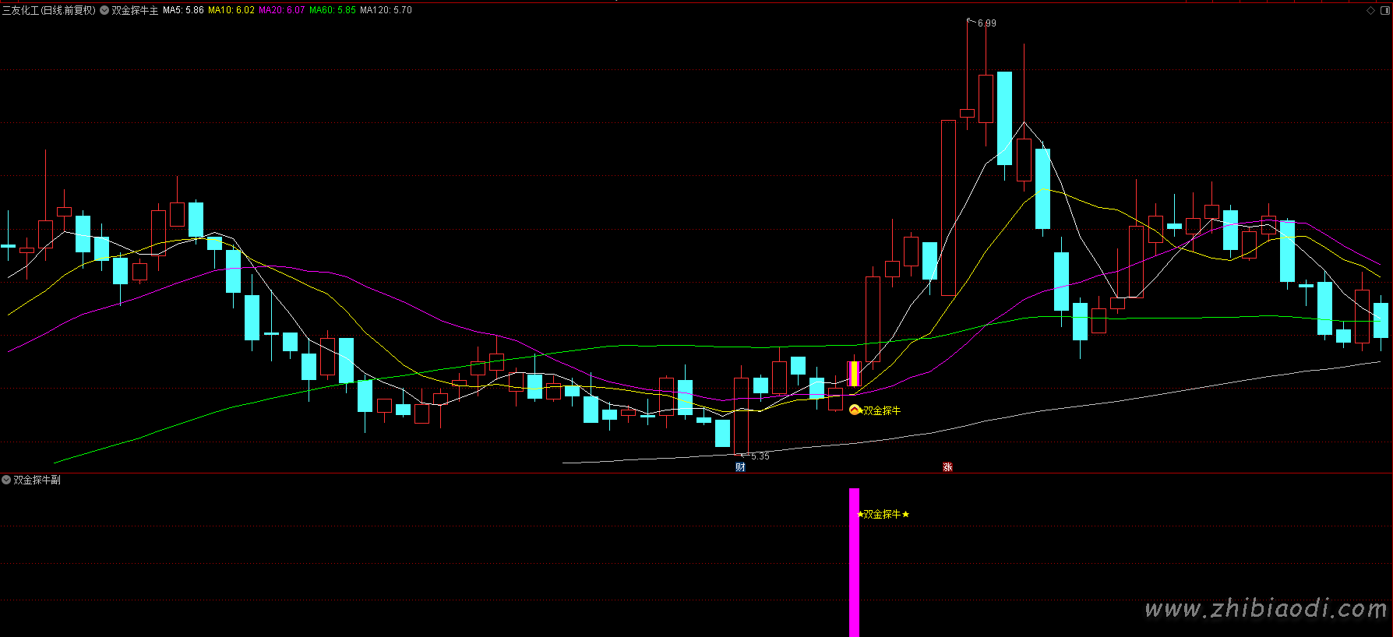Screen dimensions: 1393x637
Task: Toggle the side panel icon at top right
Action: (1384, 10)
